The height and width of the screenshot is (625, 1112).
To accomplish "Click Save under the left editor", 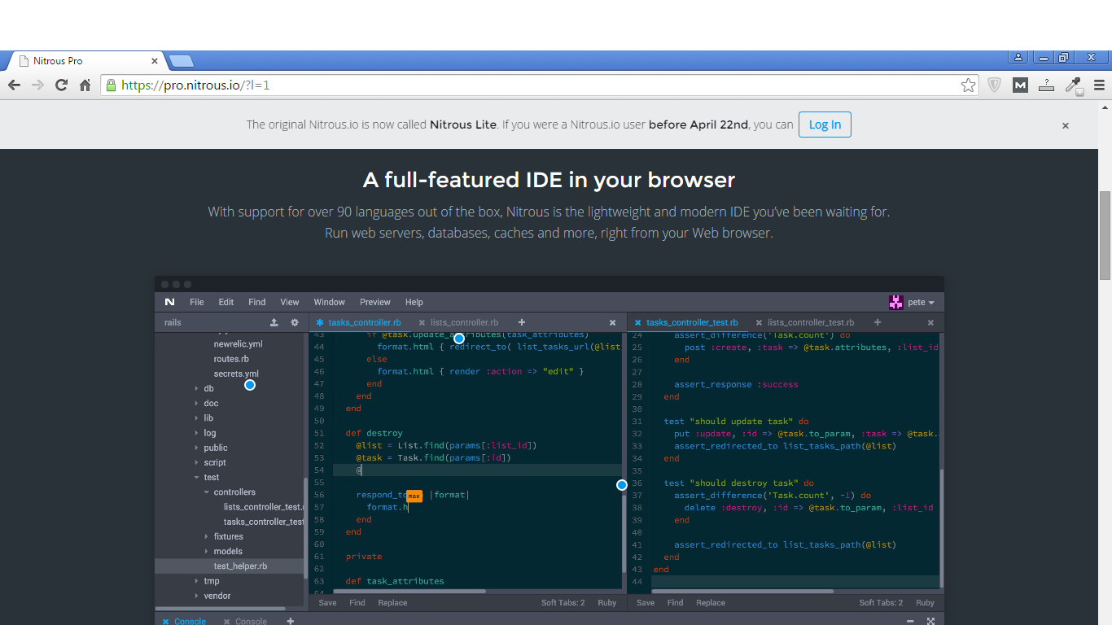I will 327,603.
